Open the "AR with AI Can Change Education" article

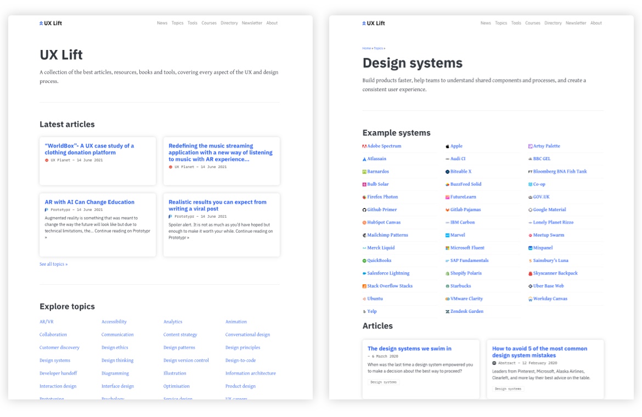[89, 202]
